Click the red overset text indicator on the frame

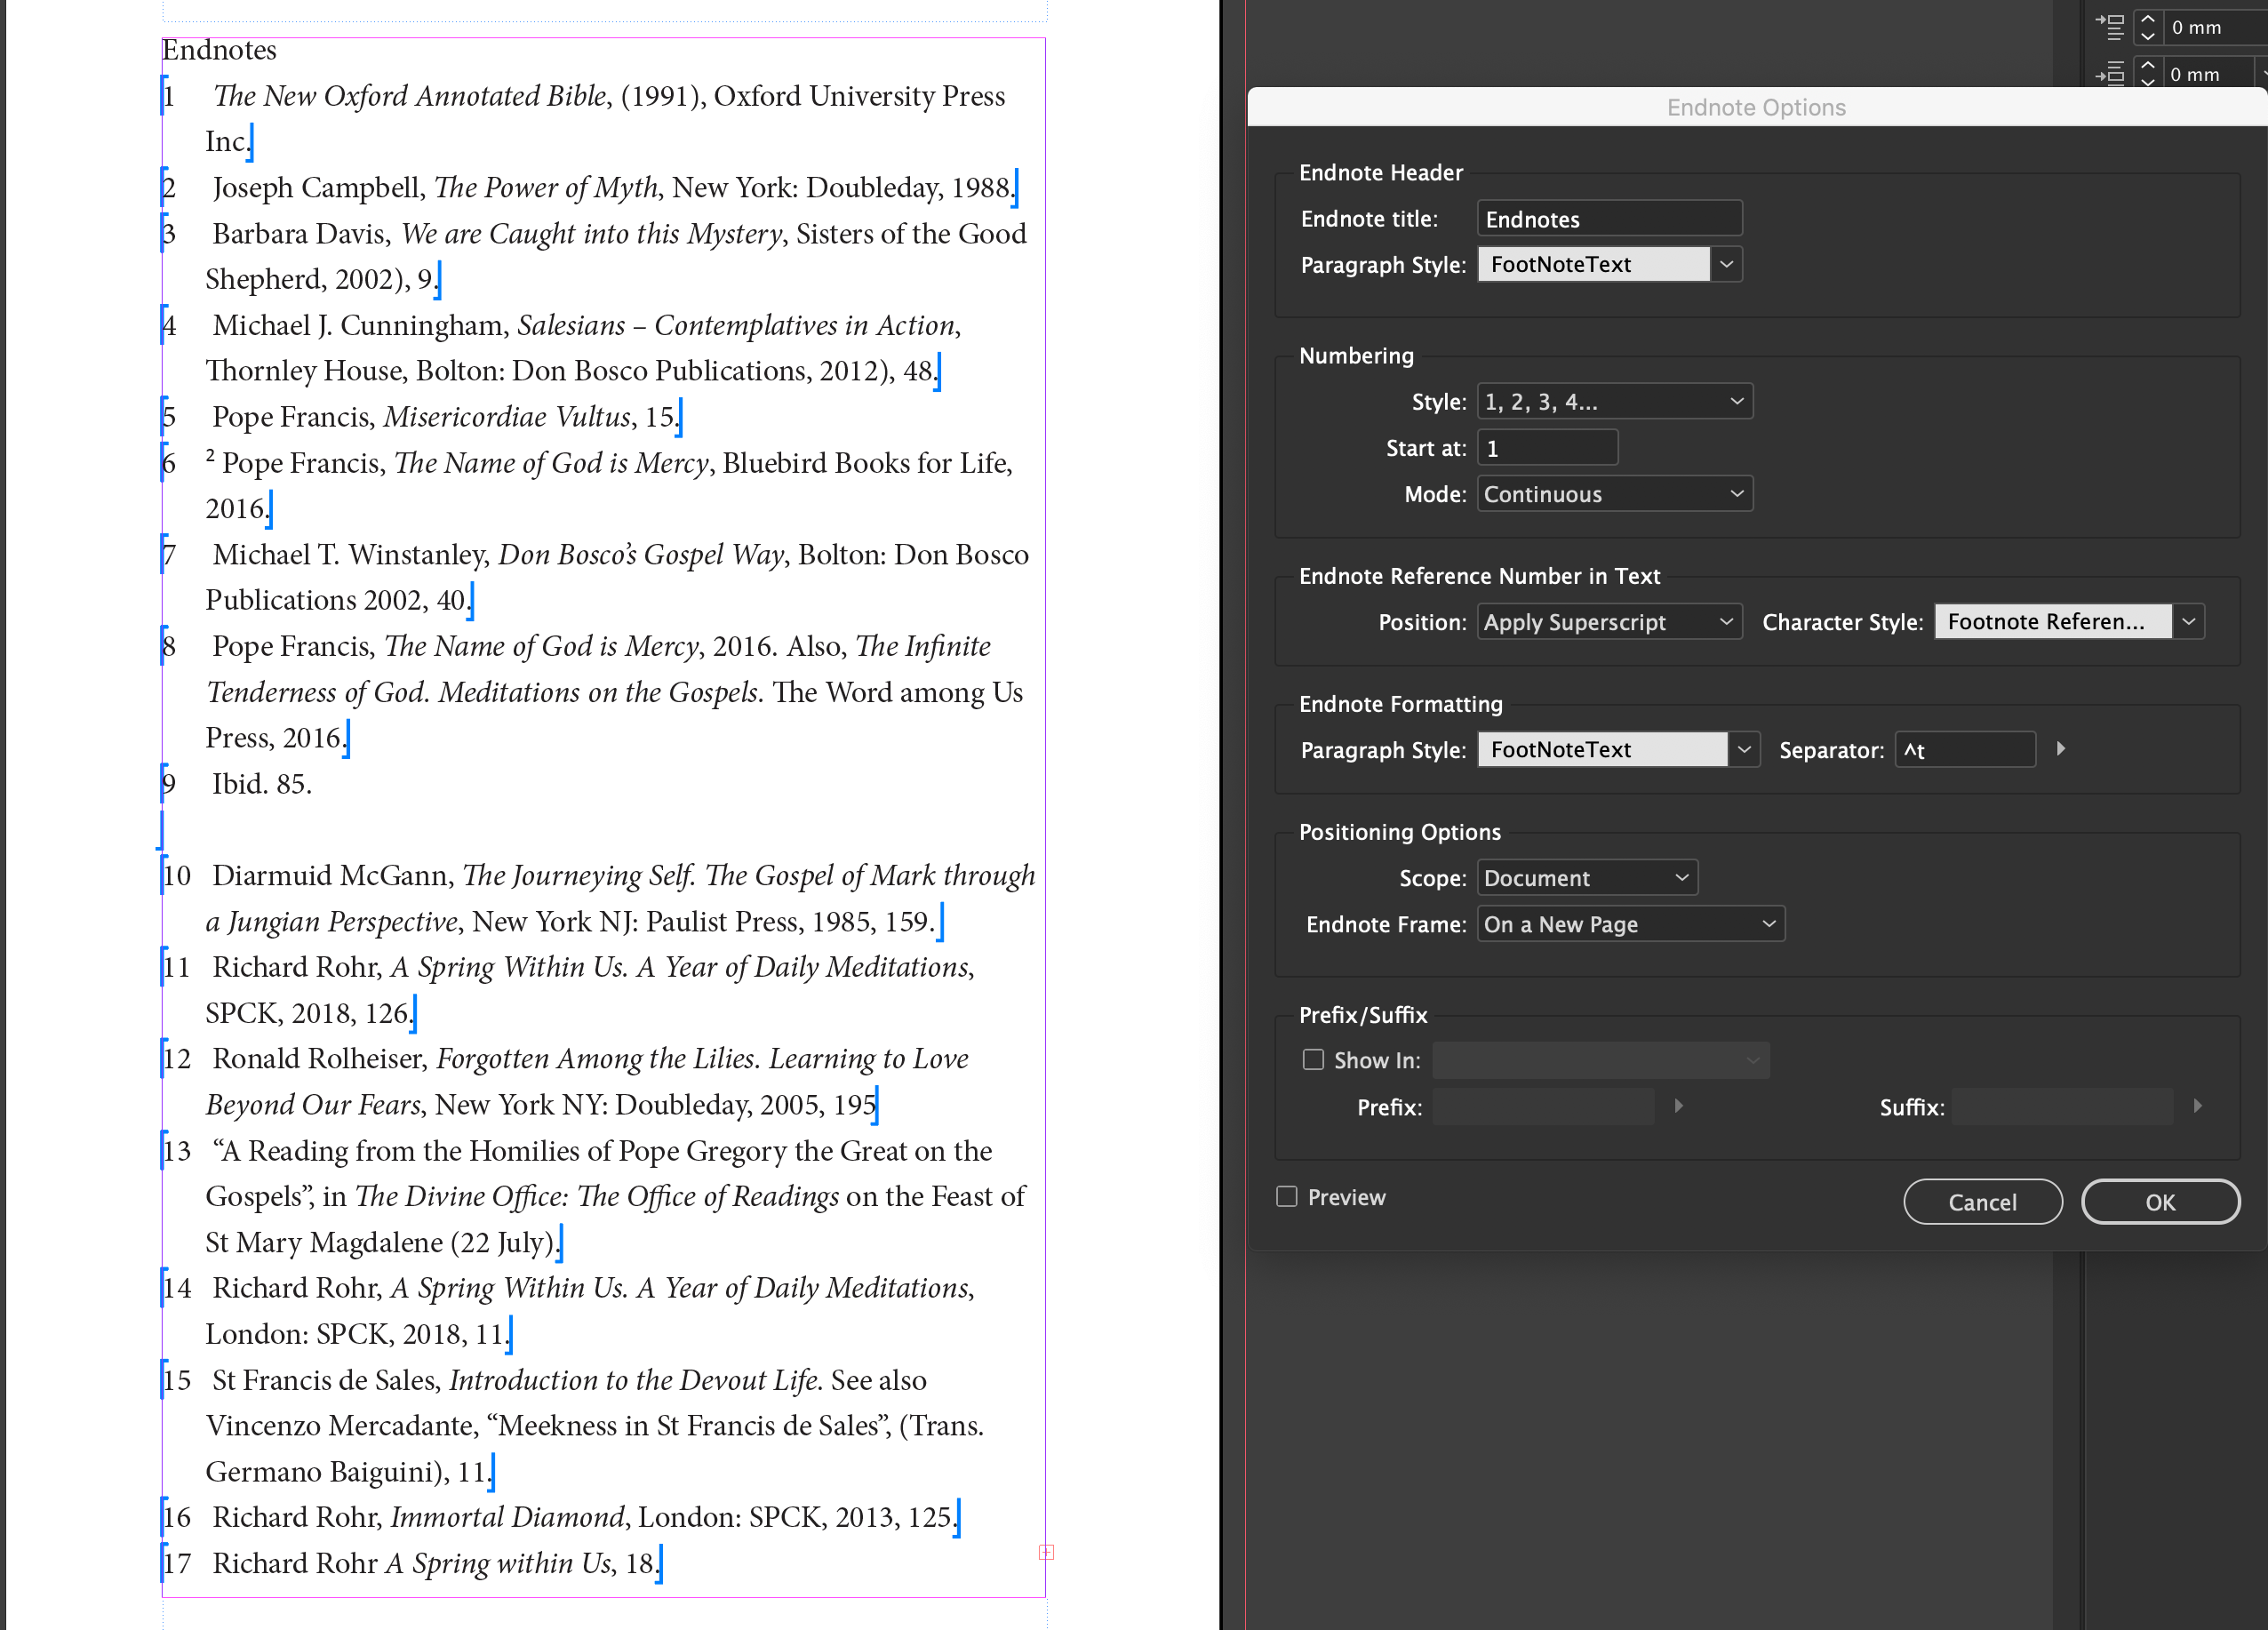coord(1046,1551)
